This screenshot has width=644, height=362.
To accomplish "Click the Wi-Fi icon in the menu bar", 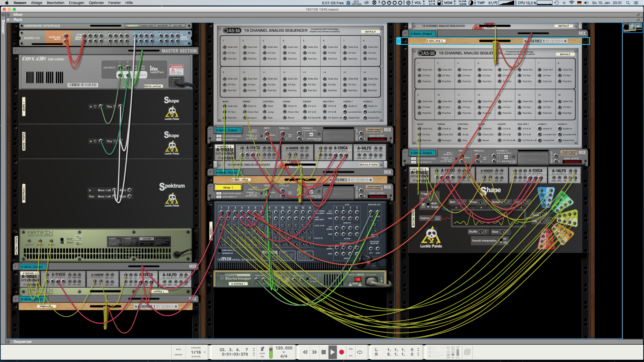I will (572, 3).
